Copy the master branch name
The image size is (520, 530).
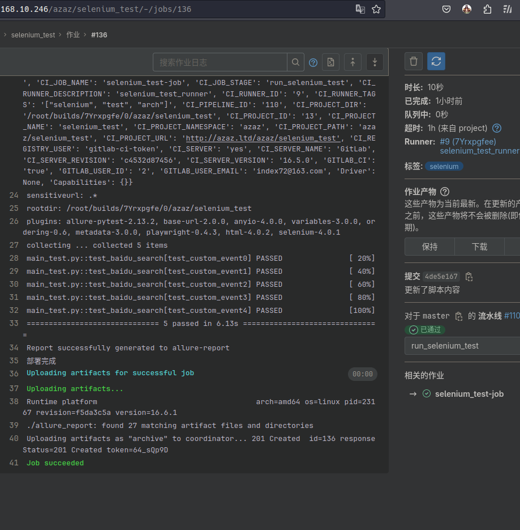coord(458,316)
